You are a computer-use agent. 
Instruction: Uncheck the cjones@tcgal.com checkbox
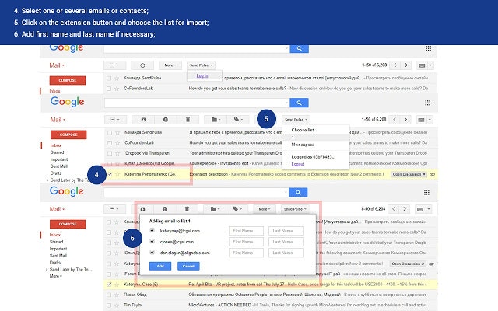[x=153, y=242]
